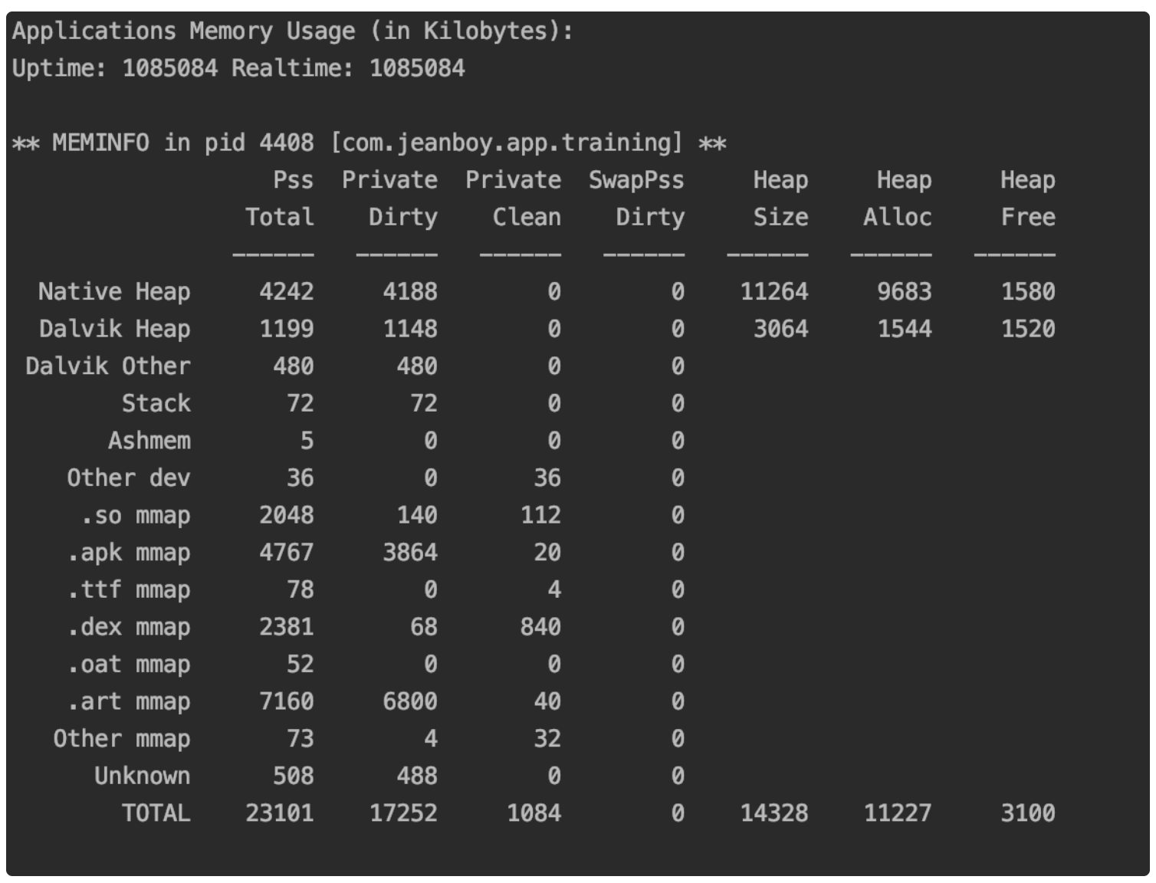
Task: Click the 'SwapPss' column header
Action: click(x=635, y=180)
